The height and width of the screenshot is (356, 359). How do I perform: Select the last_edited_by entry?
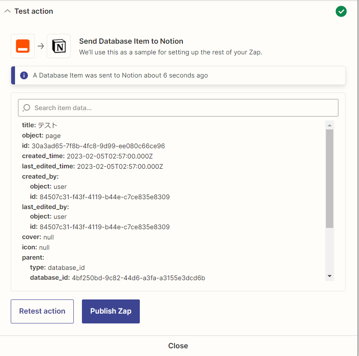(45, 207)
